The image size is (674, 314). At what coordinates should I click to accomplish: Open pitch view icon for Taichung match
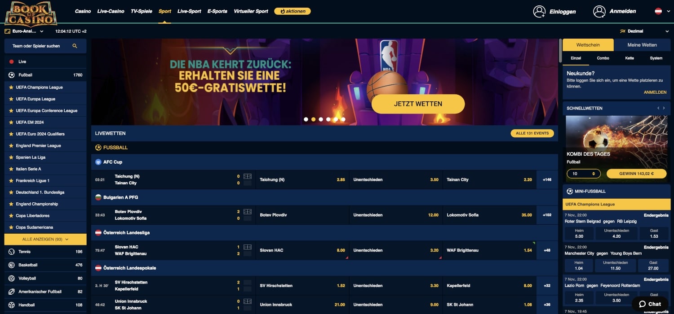247,176
